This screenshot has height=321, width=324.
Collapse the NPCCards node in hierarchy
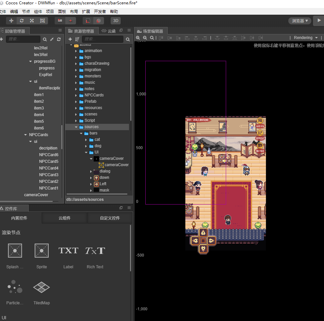(26, 135)
